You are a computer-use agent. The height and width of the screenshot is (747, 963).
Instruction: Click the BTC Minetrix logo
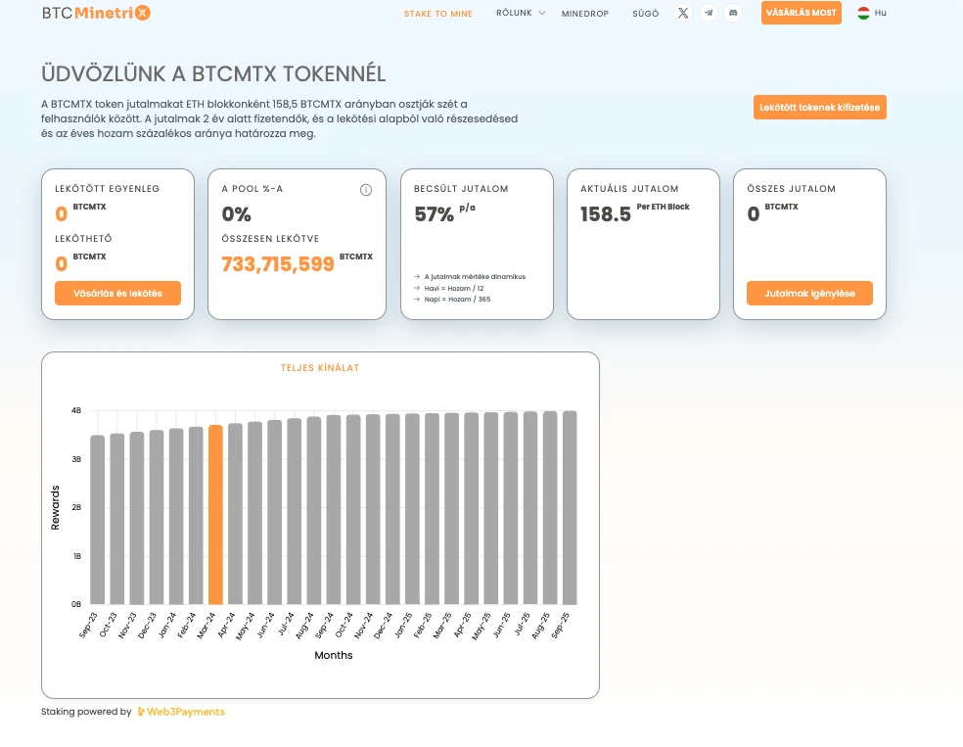click(x=97, y=13)
